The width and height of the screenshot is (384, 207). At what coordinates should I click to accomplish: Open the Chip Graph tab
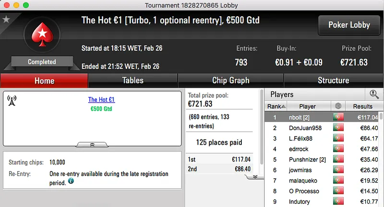point(230,80)
